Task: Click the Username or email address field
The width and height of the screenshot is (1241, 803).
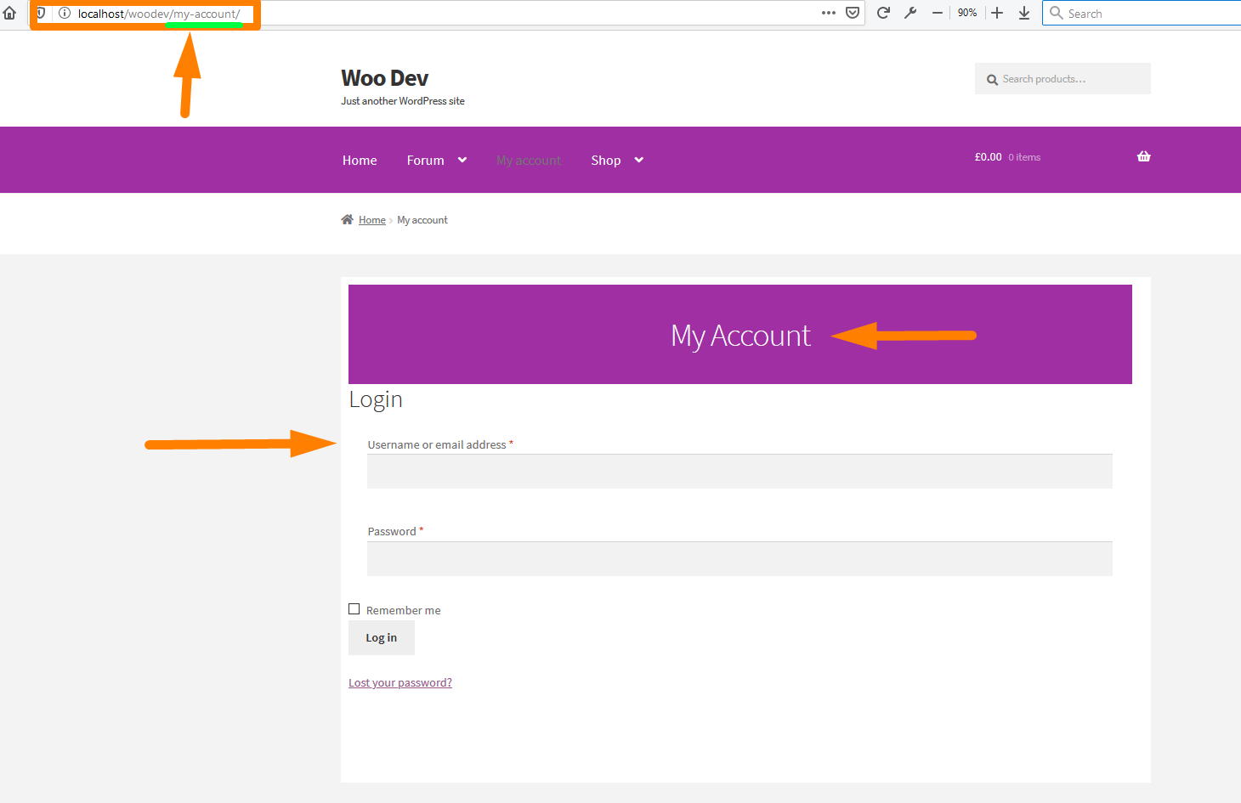Action: point(739,471)
